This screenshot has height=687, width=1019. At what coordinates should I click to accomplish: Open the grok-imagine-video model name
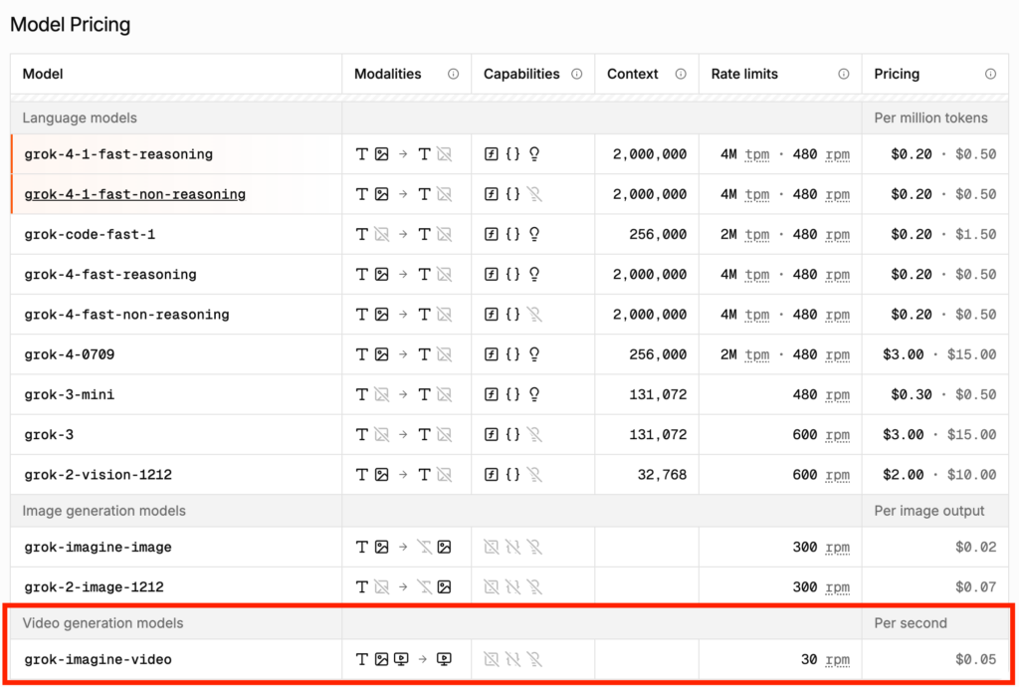[98, 659]
